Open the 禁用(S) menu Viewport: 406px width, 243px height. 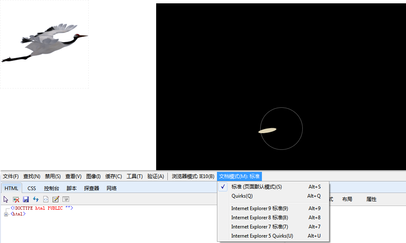(52, 176)
